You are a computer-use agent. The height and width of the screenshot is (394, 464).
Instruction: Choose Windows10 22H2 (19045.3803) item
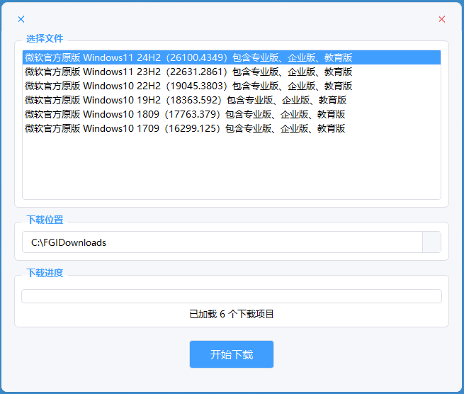point(188,86)
